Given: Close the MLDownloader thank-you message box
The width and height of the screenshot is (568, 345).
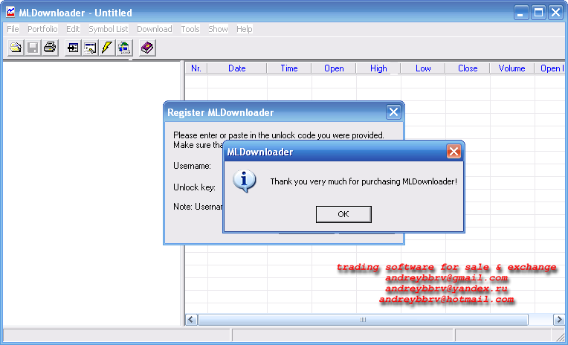Looking at the screenshot, I should click(454, 152).
